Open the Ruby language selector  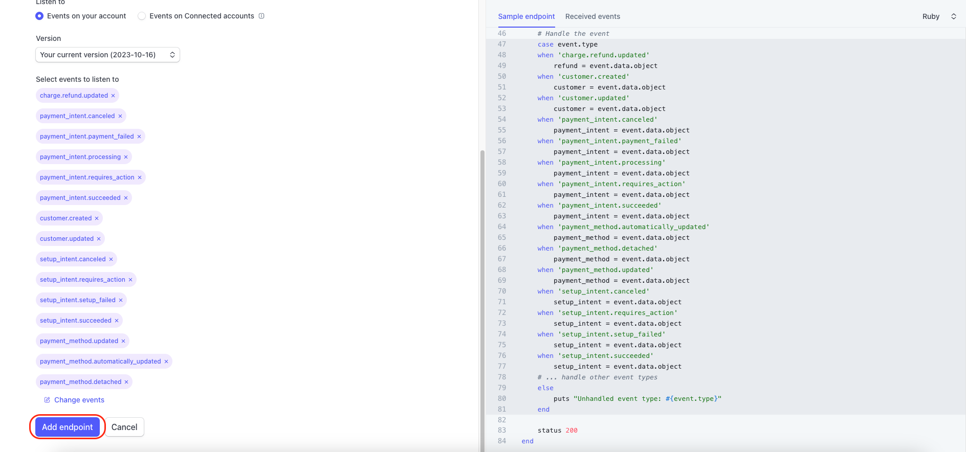click(x=939, y=16)
